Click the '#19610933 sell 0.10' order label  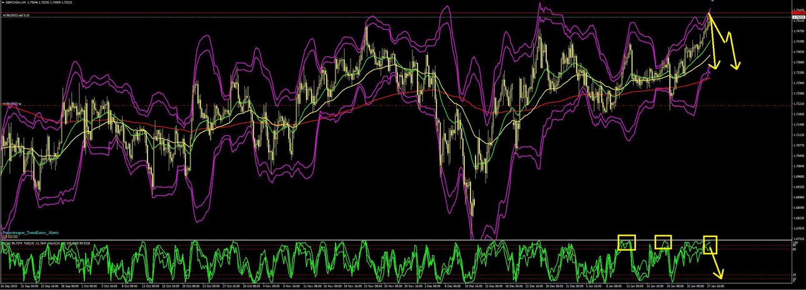16,15
